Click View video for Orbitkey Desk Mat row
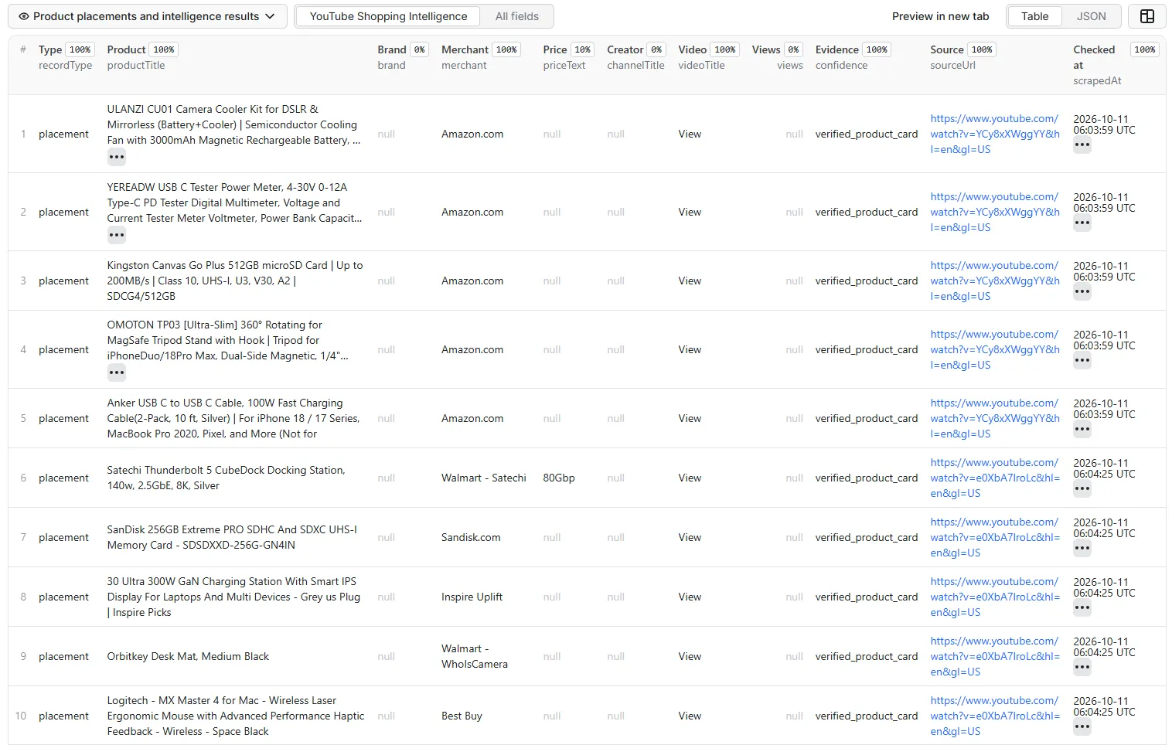1172x745 pixels. [x=690, y=657]
